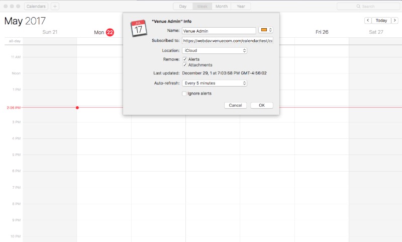The height and width of the screenshot is (242, 402).
Task: Click the add calendar event plus icon
Action: (x=55, y=7)
